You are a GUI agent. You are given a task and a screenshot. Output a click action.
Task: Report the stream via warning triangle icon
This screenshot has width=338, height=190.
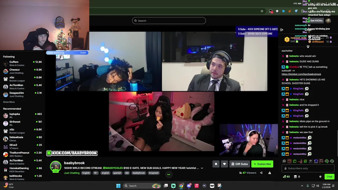[x=270, y=173]
